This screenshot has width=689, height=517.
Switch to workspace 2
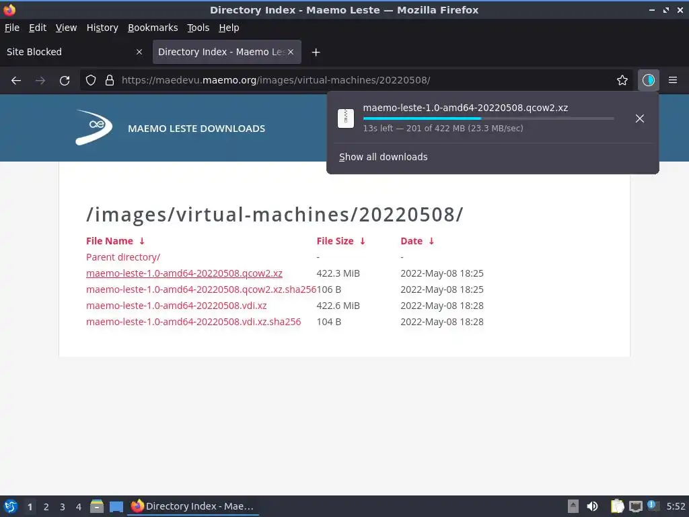pos(46,507)
